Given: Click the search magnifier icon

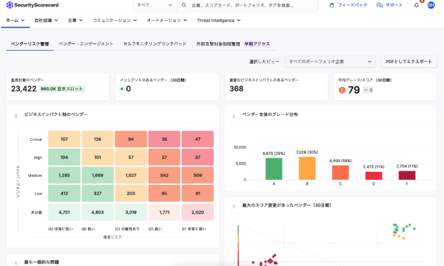Looking at the screenshot, I should click(186, 5).
